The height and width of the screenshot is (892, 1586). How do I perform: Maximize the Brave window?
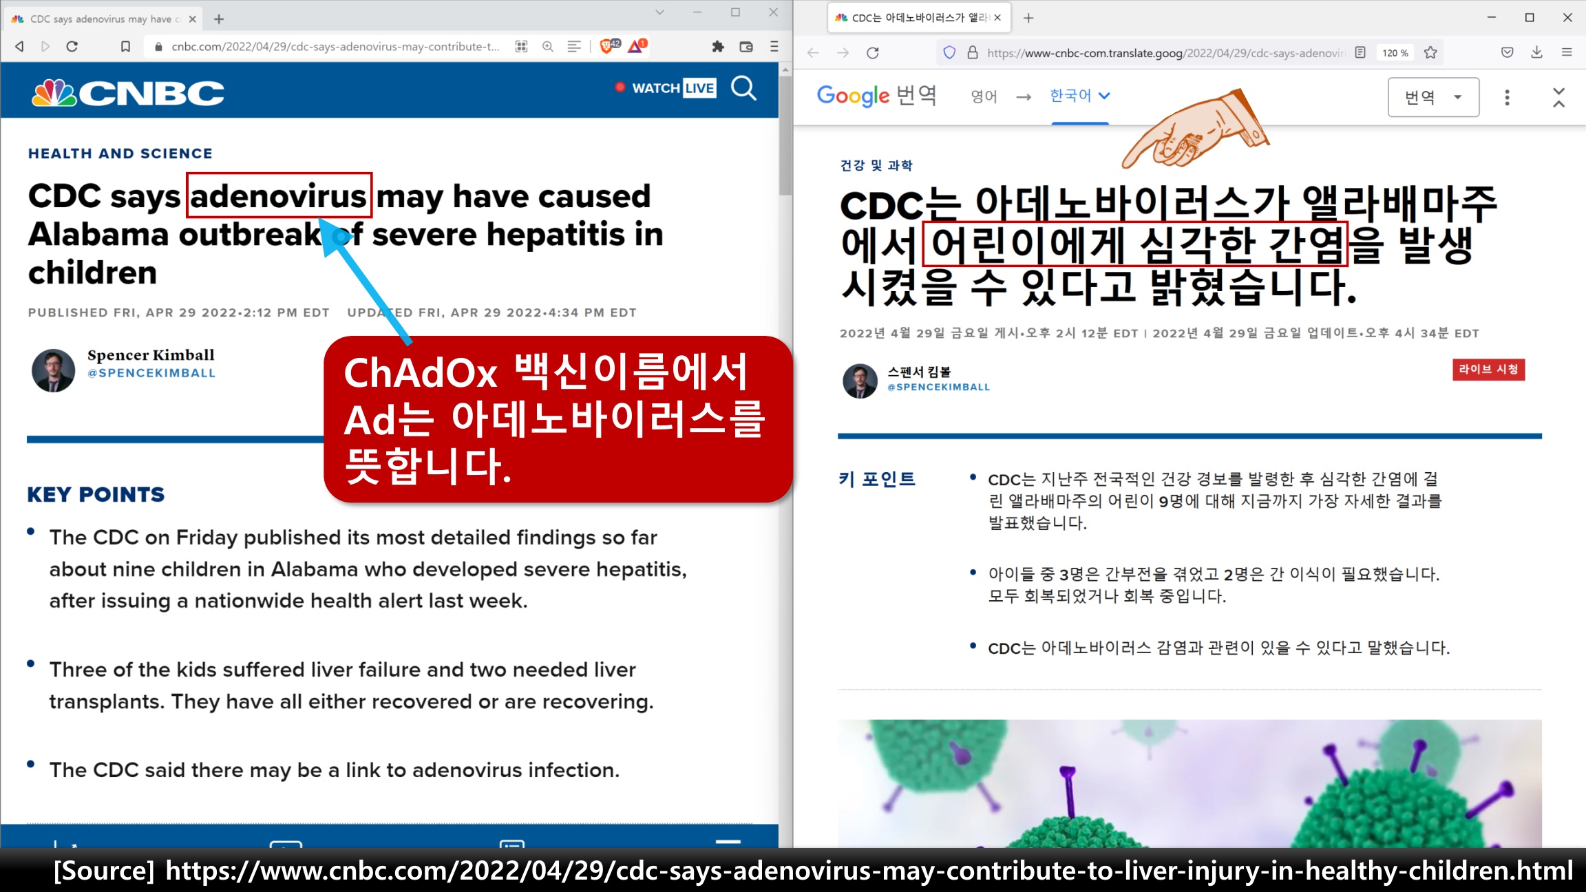point(735,12)
